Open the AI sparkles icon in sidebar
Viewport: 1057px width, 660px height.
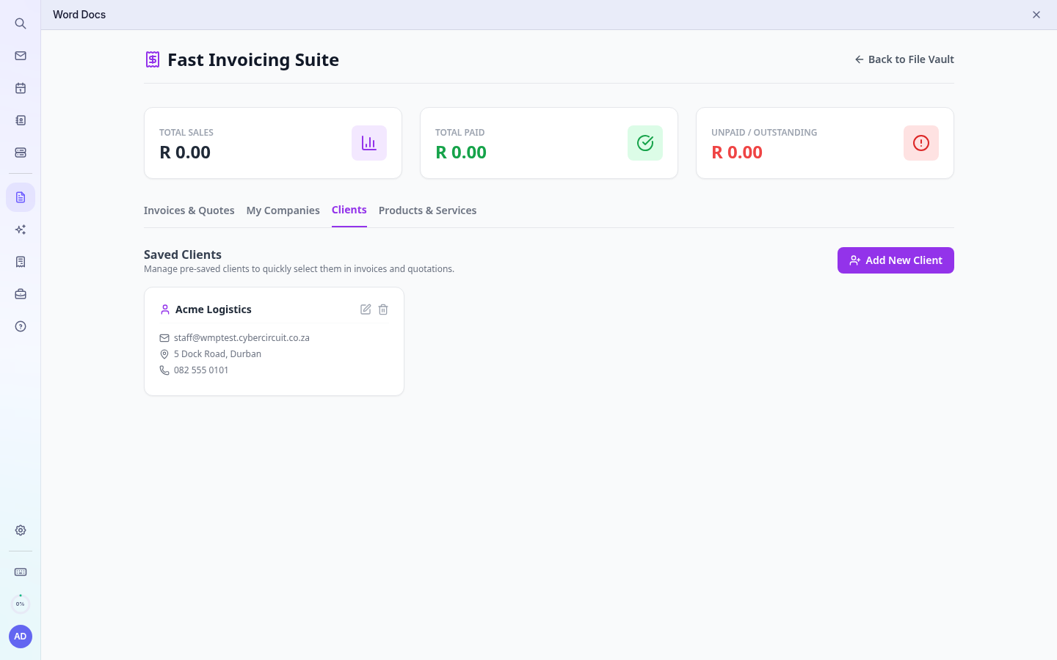(21, 230)
